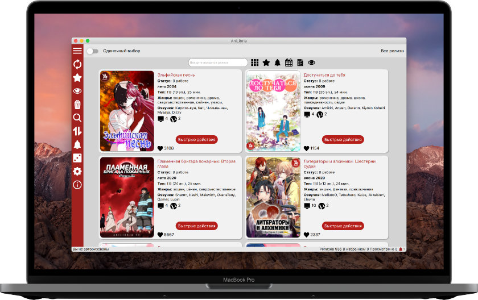Click Быстрые действия on Эльфийская песнь card
This screenshot has height=300, width=478.
[x=197, y=140]
